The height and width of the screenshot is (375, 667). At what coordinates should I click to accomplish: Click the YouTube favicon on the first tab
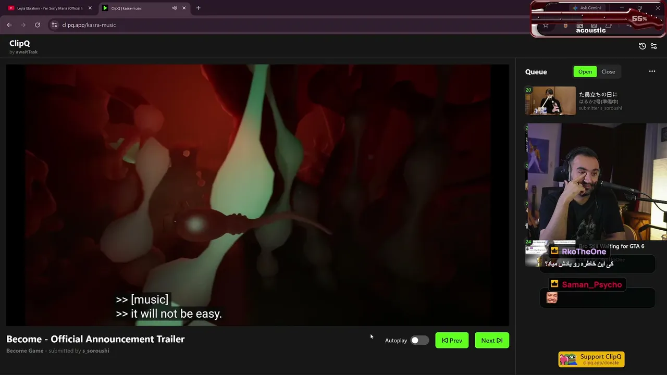click(11, 8)
